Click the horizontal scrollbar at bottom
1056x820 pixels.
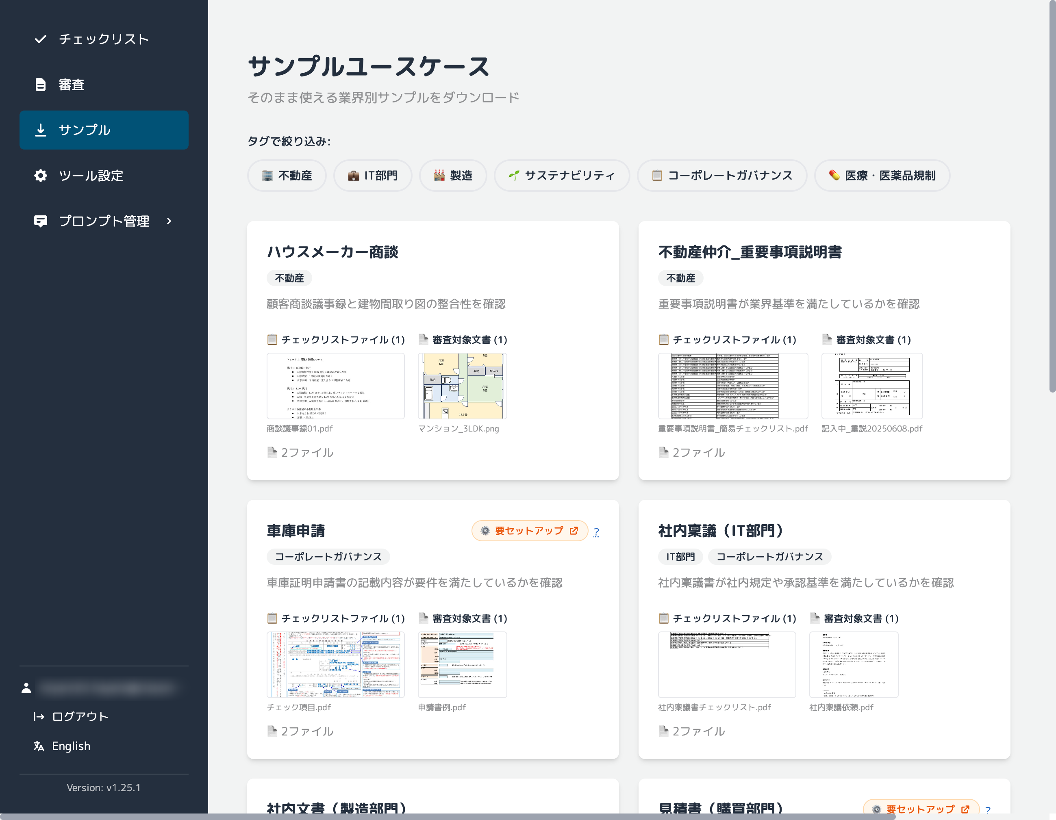click(x=448, y=817)
